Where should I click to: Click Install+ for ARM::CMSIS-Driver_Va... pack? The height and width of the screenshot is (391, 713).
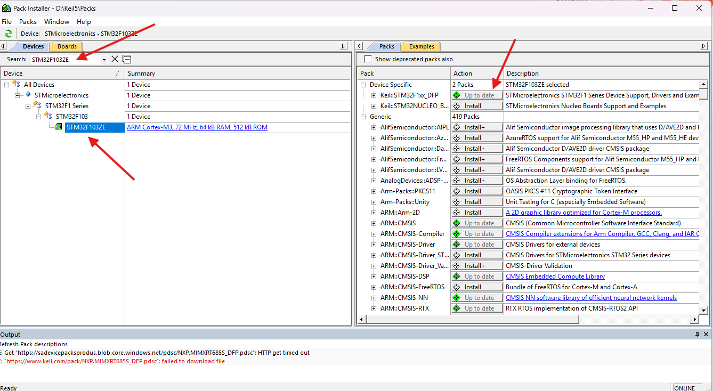click(477, 266)
